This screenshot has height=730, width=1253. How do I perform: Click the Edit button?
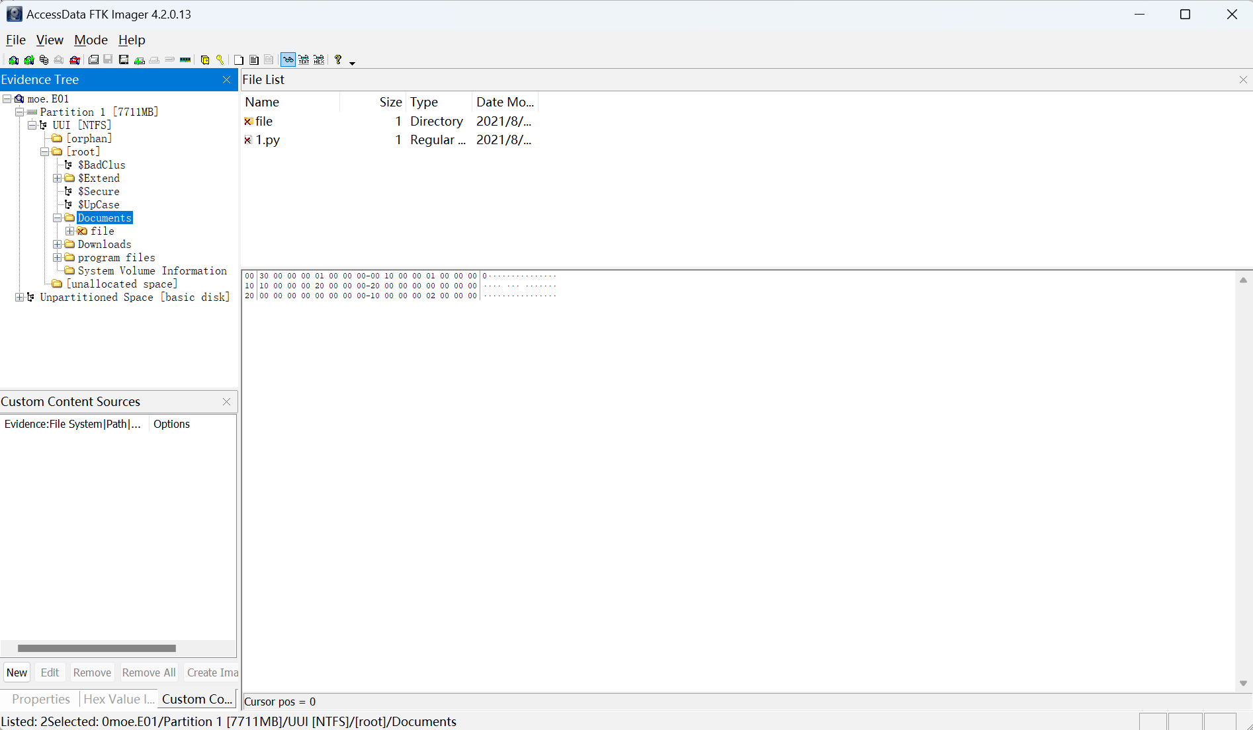tap(50, 672)
